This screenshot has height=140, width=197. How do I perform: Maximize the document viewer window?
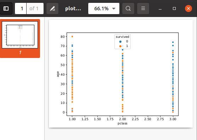[174, 8]
